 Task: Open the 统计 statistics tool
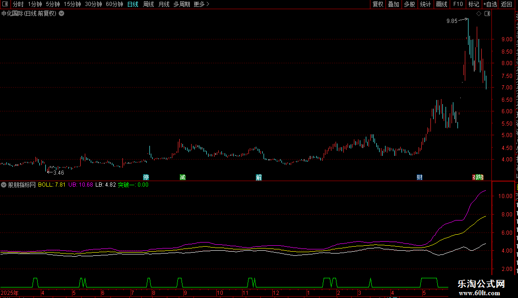click(425, 4)
